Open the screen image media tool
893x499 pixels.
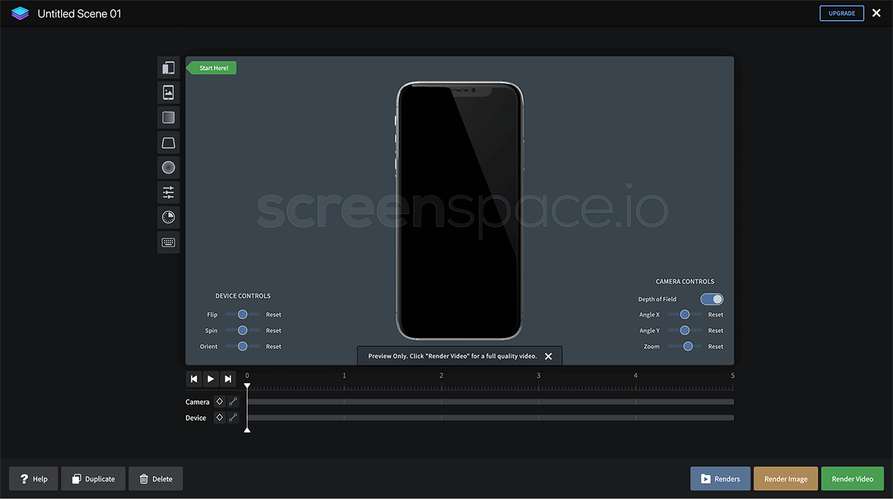[x=168, y=92]
